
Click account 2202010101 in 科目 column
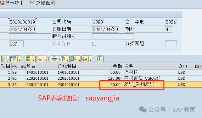[x=41, y=78]
